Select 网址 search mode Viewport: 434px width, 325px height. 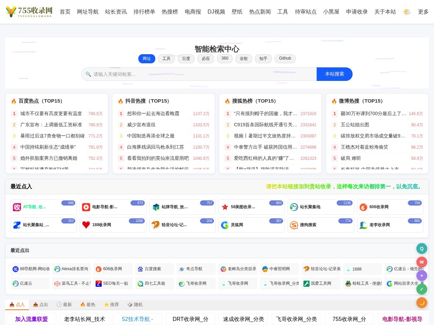click(x=147, y=59)
